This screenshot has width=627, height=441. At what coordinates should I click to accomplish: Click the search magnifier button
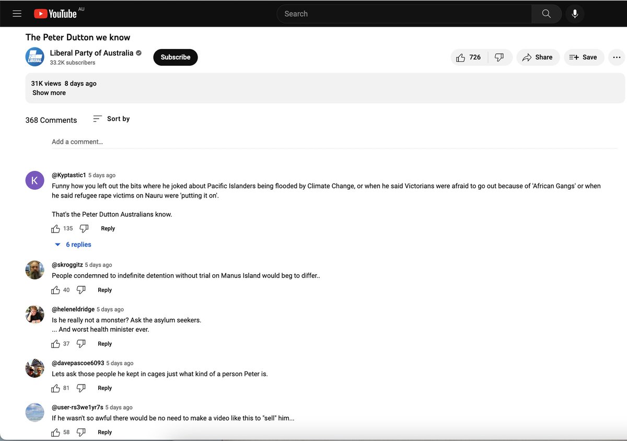click(x=547, y=14)
